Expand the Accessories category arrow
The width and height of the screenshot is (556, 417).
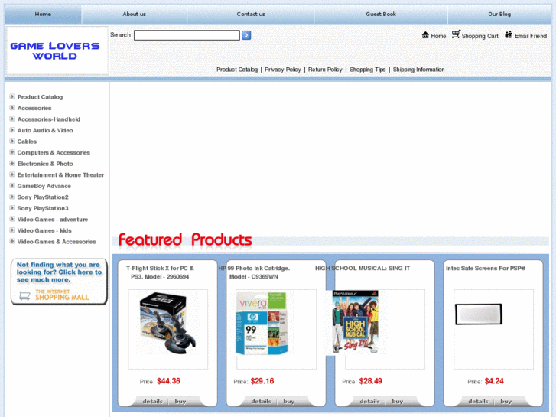12,108
